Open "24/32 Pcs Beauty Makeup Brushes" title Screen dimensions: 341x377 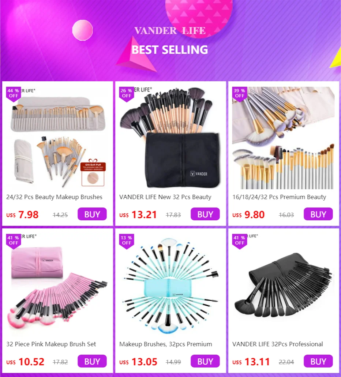tap(54, 197)
